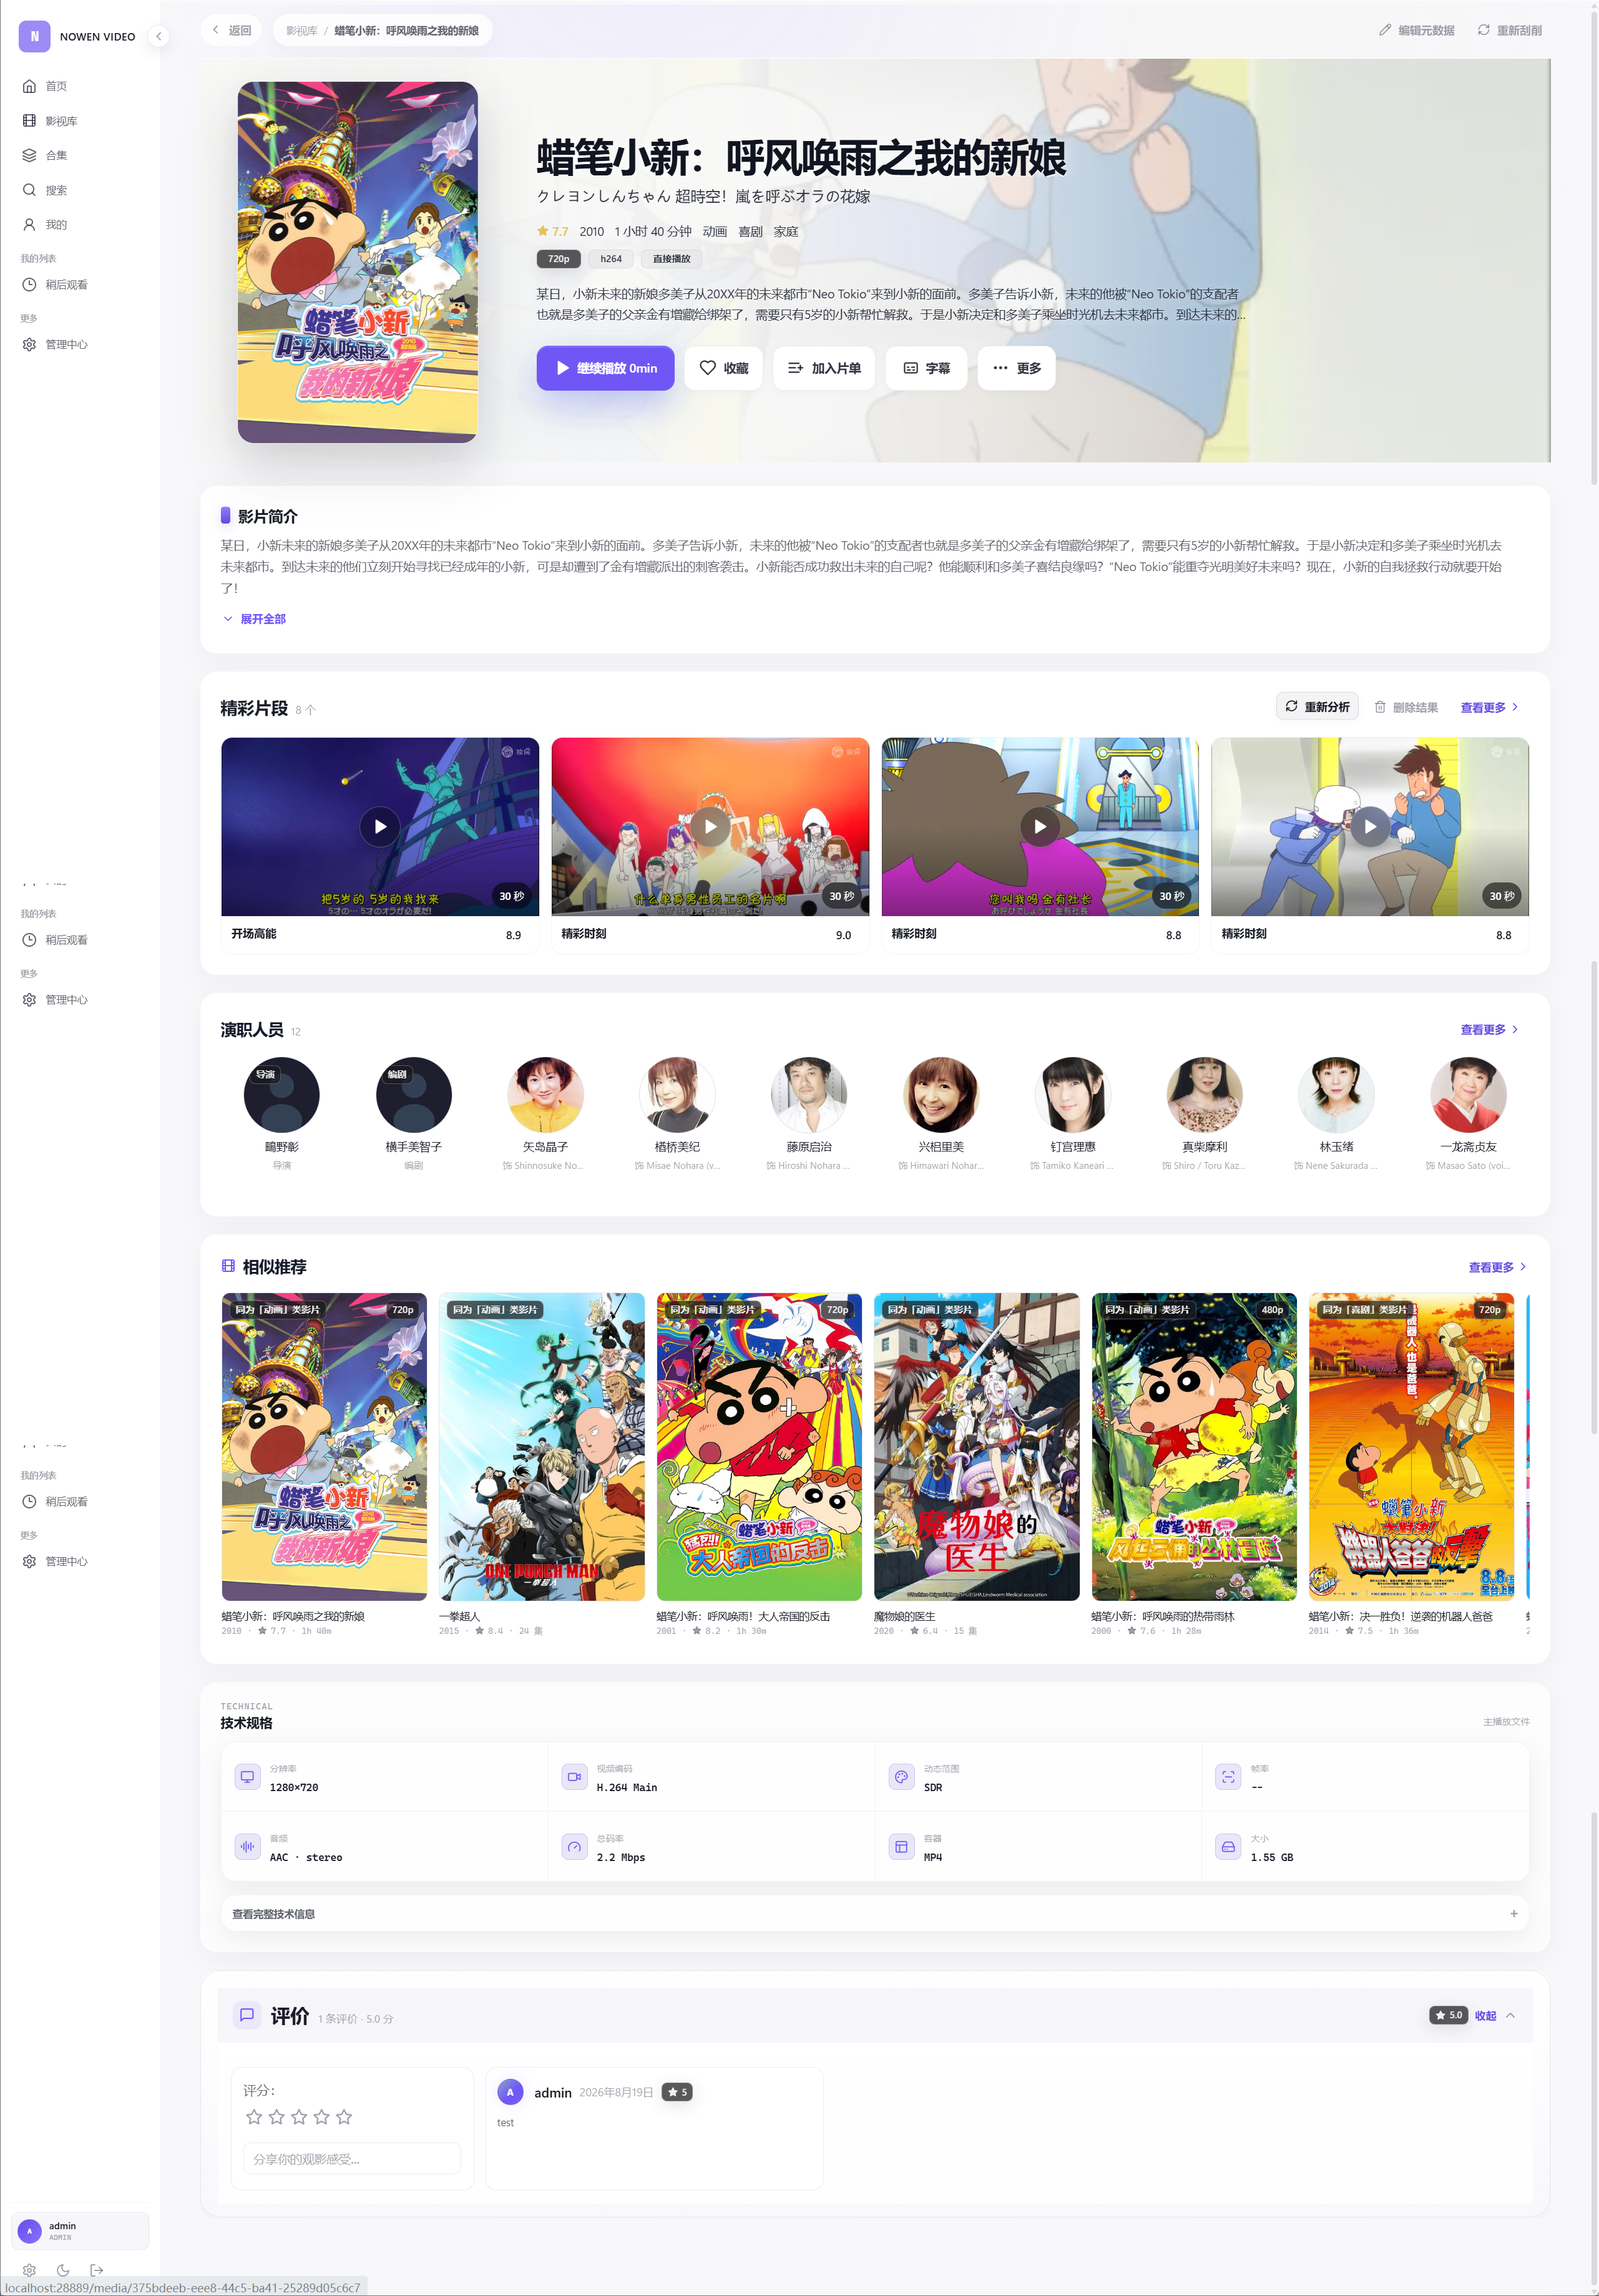Click the 容器 layout icon
Screen dimensions: 1599x2296
[x=901, y=1847]
